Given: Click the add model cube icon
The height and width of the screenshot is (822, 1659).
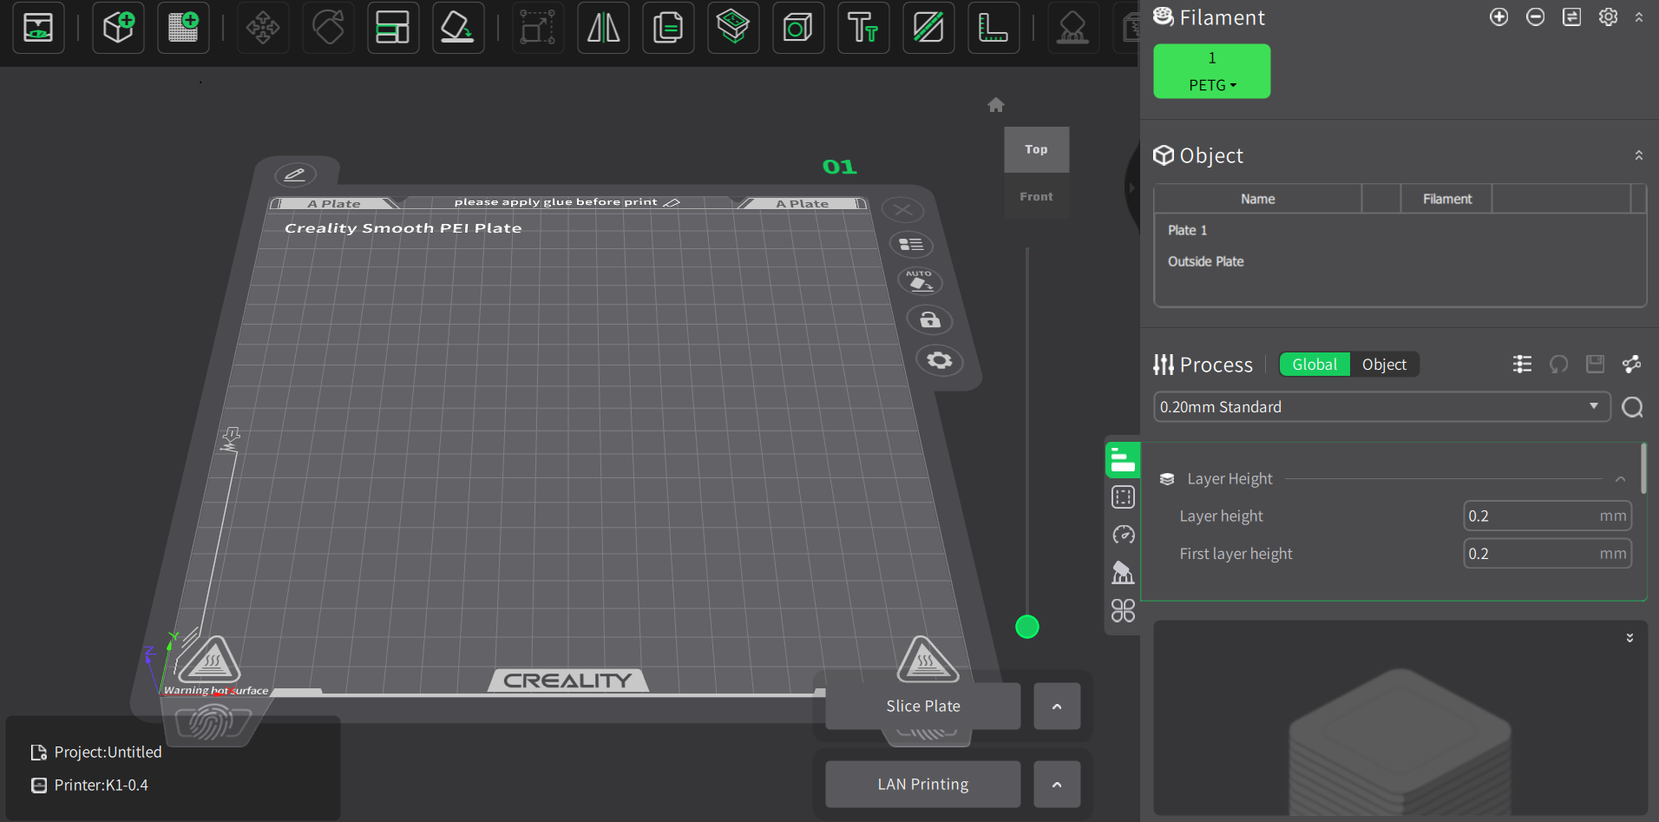Looking at the screenshot, I should click(x=118, y=28).
